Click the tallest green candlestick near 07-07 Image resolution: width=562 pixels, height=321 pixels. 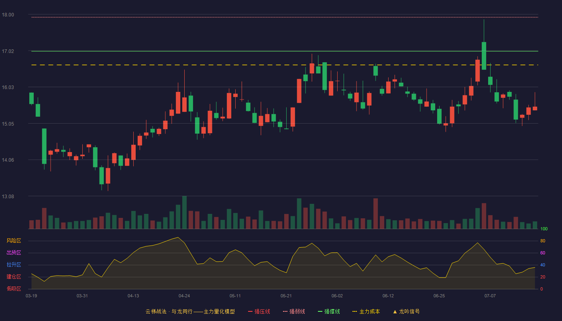[484, 56]
